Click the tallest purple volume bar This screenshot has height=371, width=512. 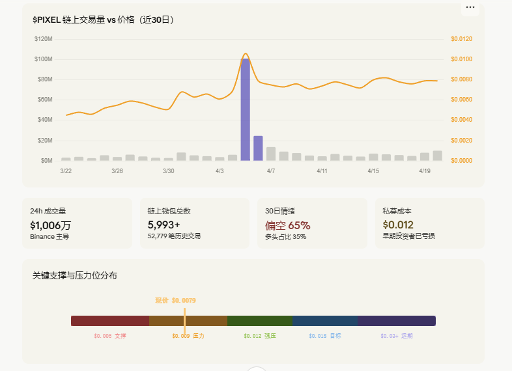(x=245, y=109)
